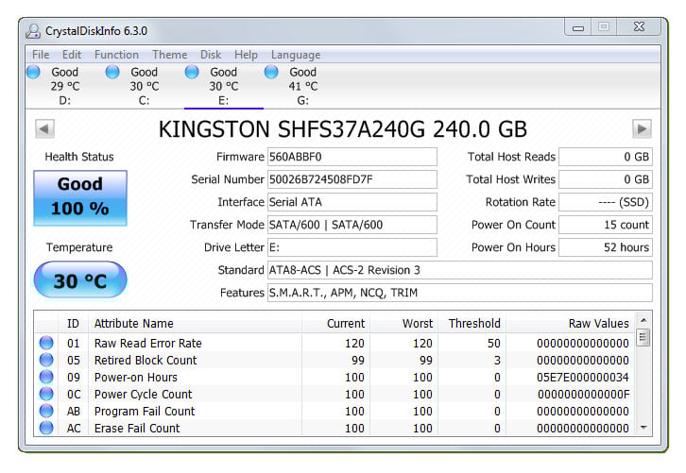
Task: Open the Theme menu
Action: [x=169, y=55]
